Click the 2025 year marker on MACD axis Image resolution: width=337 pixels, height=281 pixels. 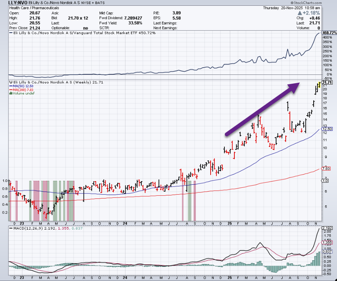click(229, 278)
